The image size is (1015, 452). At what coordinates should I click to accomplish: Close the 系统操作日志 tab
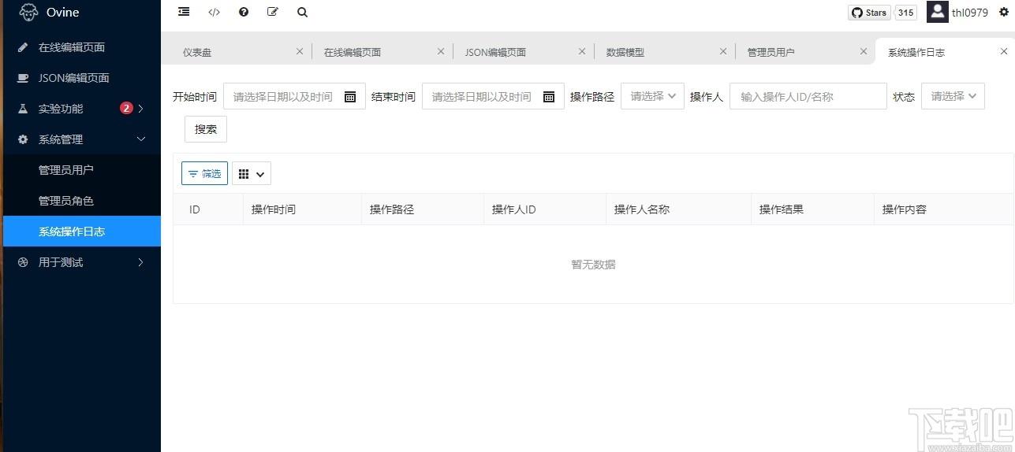tap(1004, 51)
